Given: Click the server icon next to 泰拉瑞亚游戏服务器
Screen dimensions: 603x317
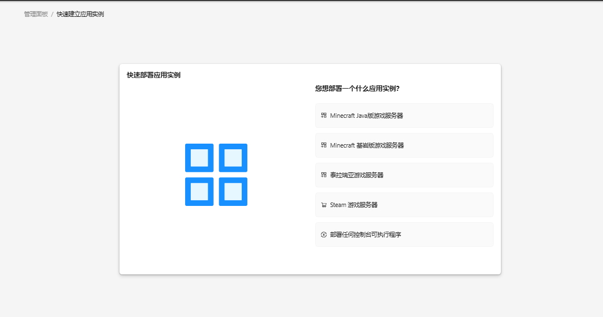Looking at the screenshot, I should [x=324, y=175].
